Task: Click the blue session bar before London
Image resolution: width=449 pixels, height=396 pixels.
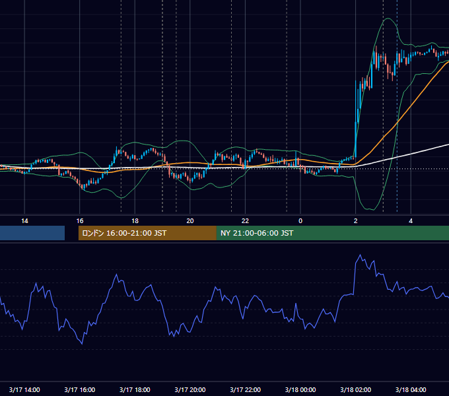Action: [32, 233]
